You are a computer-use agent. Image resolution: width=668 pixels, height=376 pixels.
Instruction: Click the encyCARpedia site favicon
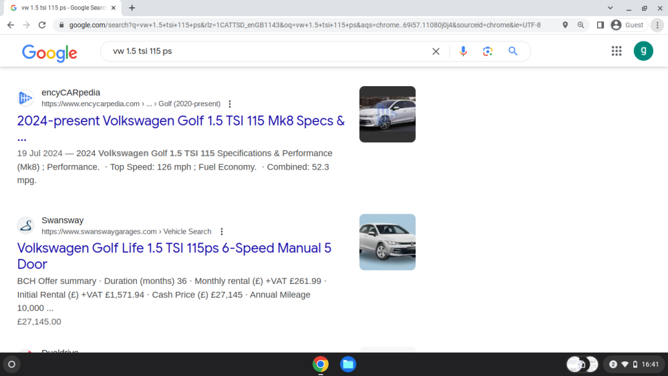25,98
